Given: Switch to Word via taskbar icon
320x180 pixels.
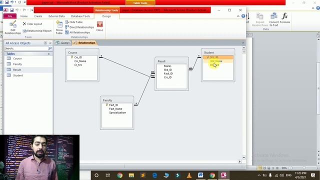Looking at the screenshot, I should [200, 175].
